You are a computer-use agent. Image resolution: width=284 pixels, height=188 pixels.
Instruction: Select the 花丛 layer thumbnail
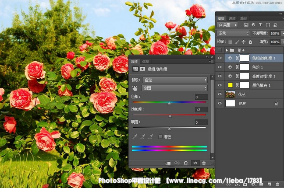click(x=230, y=94)
